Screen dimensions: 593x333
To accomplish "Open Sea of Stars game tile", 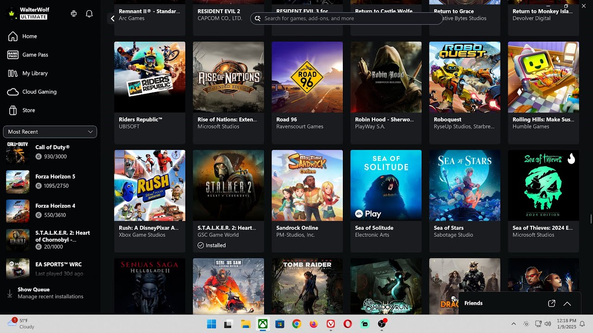I will point(465,201).
